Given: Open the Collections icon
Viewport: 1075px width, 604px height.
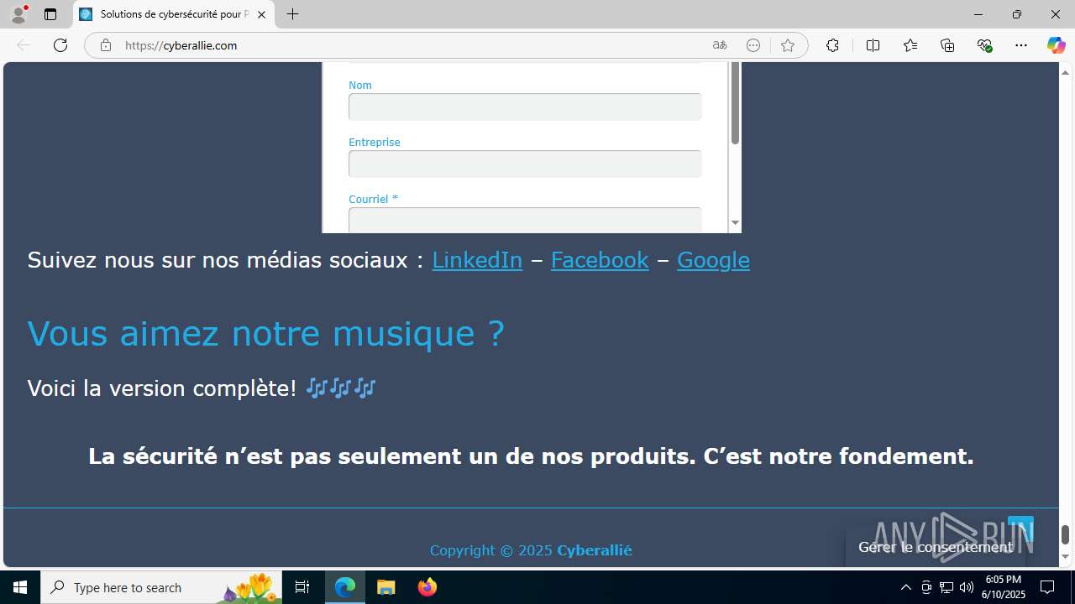Looking at the screenshot, I should point(947,45).
